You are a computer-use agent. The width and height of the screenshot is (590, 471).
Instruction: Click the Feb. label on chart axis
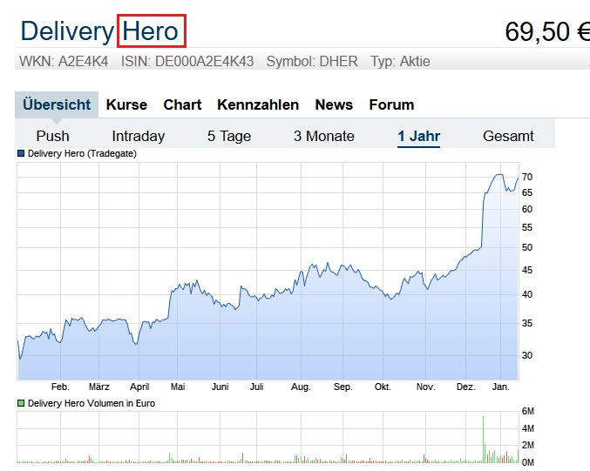point(60,387)
